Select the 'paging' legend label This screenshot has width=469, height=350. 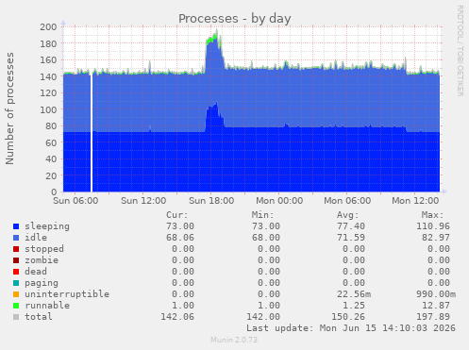pos(42,283)
